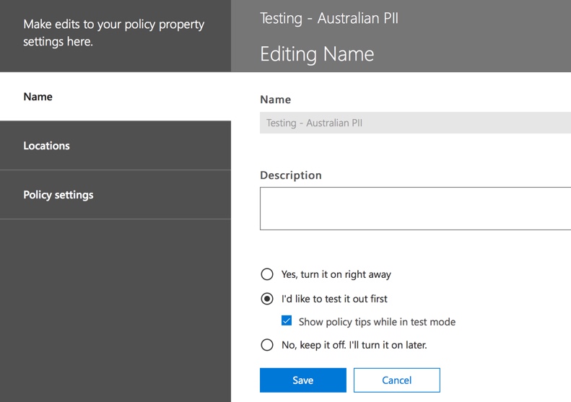This screenshot has width=571, height=402.
Task: Select the 'Yes, turn it on right away' radio button
Action: [267, 274]
